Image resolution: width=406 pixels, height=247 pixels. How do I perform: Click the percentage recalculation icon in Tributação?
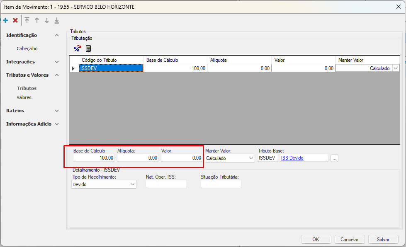tap(77, 48)
